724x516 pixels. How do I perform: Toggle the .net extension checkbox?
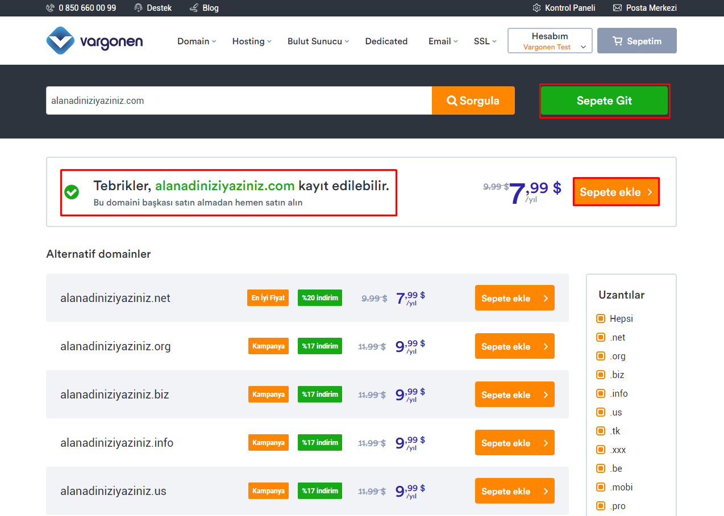[x=601, y=337]
